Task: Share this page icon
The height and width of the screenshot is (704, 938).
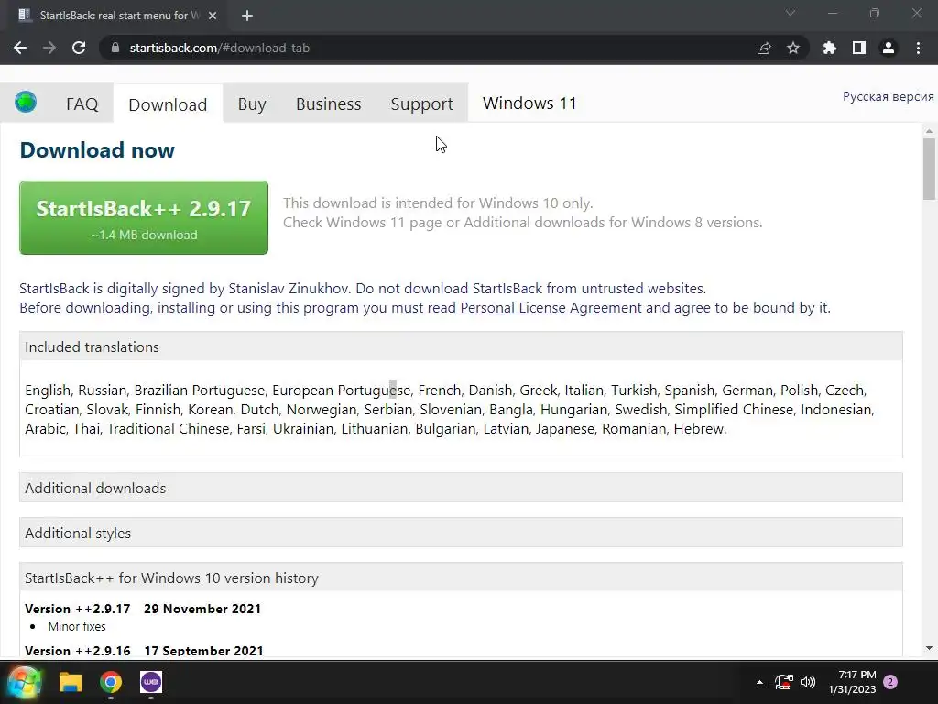Action: pos(764,48)
